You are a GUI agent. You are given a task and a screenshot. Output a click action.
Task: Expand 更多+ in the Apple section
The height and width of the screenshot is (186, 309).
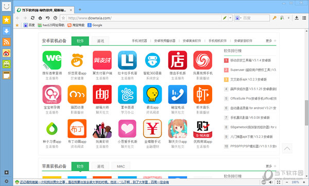271,166
